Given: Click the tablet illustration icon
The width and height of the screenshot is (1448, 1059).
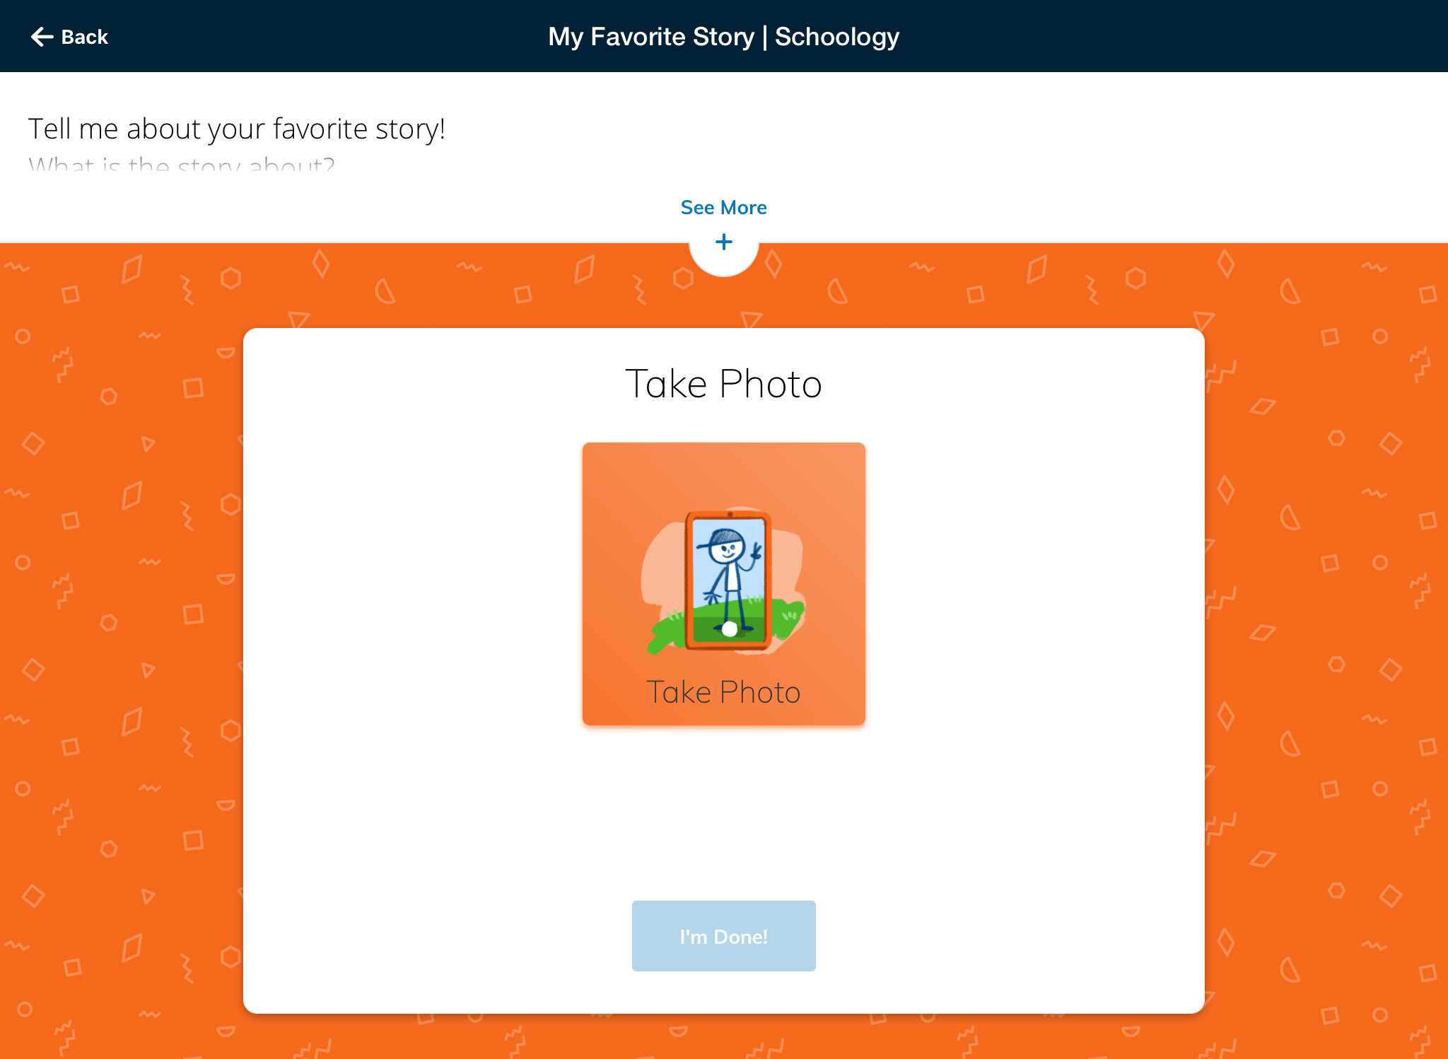Looking at the screenshot, I should click(x=727, y=581).
